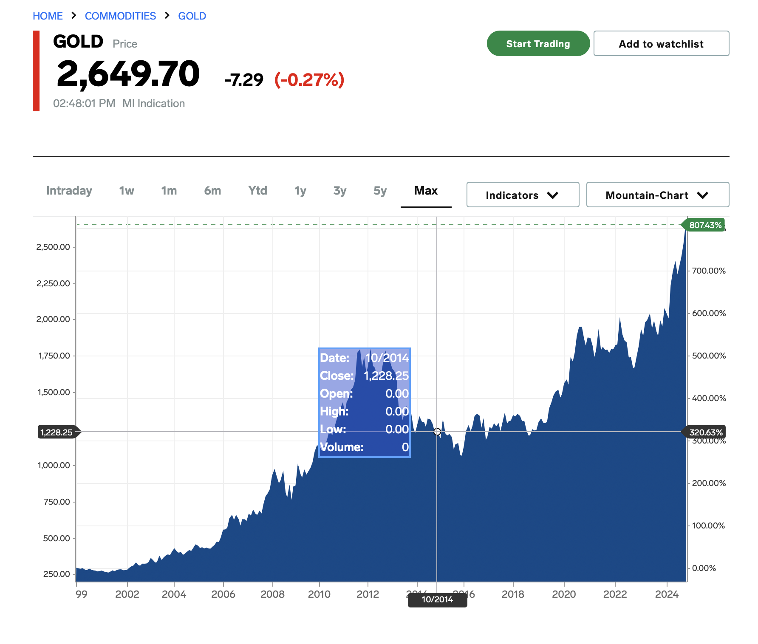Click the 2002 x-axis year label

[x=127, y=594]
